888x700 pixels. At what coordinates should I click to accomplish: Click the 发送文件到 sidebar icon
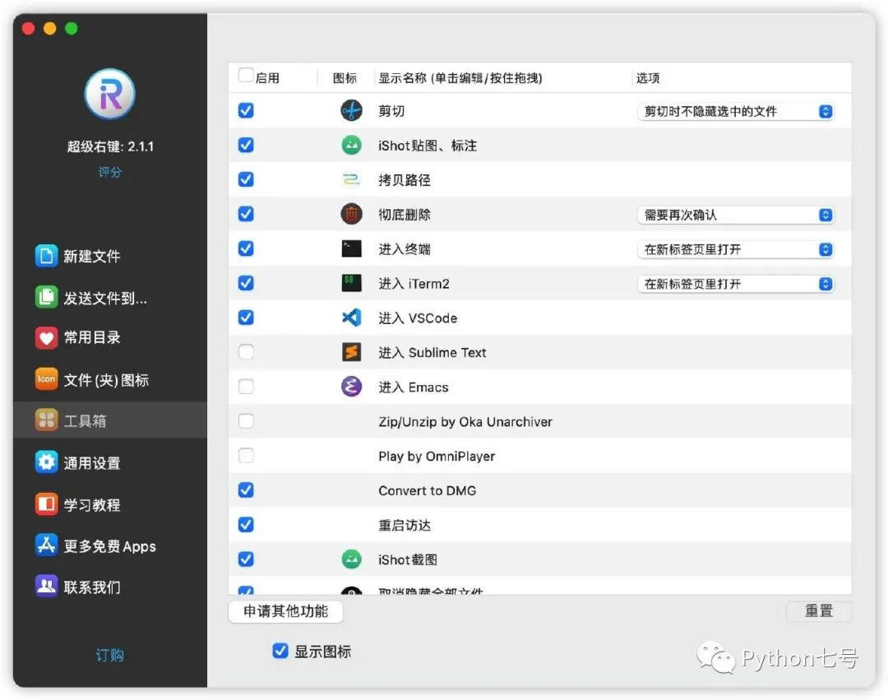[x=46, y=297]
